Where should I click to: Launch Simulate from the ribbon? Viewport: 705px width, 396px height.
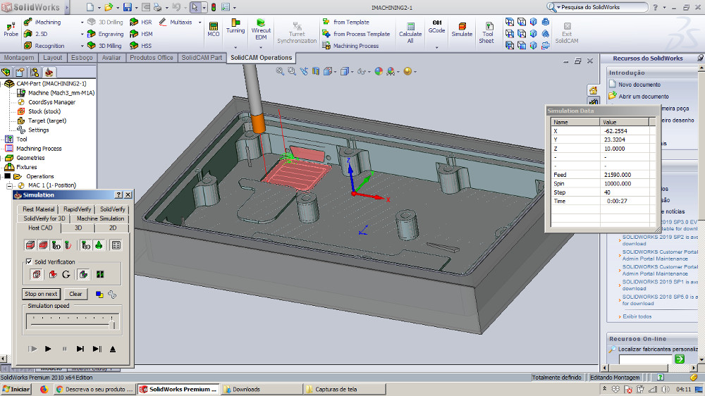462,30
